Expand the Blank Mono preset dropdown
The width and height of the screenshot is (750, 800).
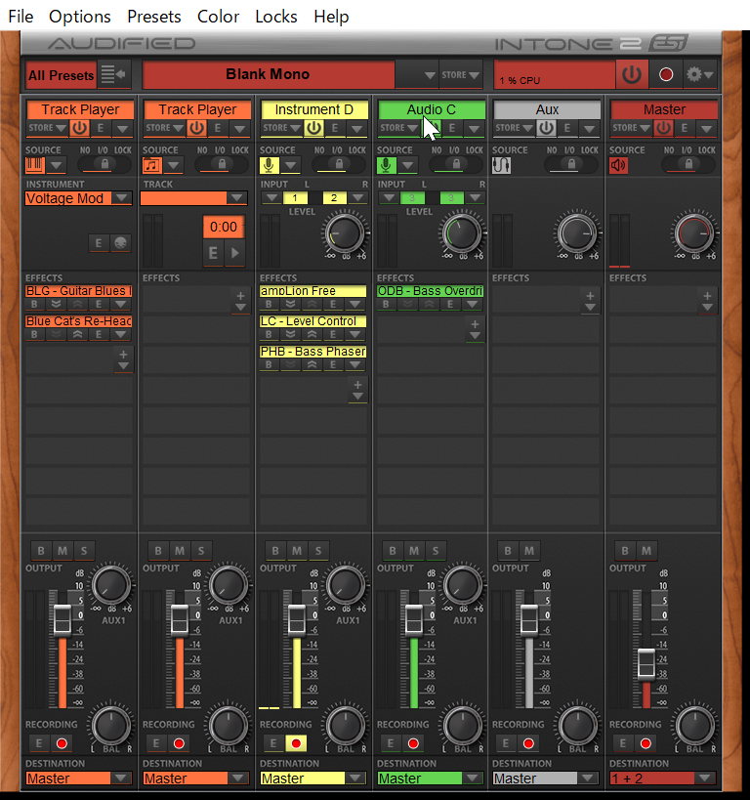point(430,75)
